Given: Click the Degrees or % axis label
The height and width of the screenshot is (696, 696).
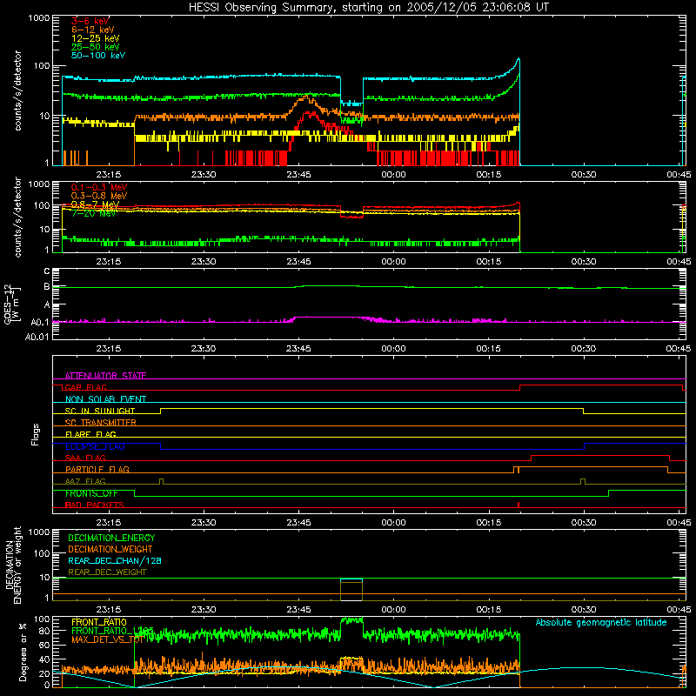Looking at the screenshot, I should pos(23,652).
